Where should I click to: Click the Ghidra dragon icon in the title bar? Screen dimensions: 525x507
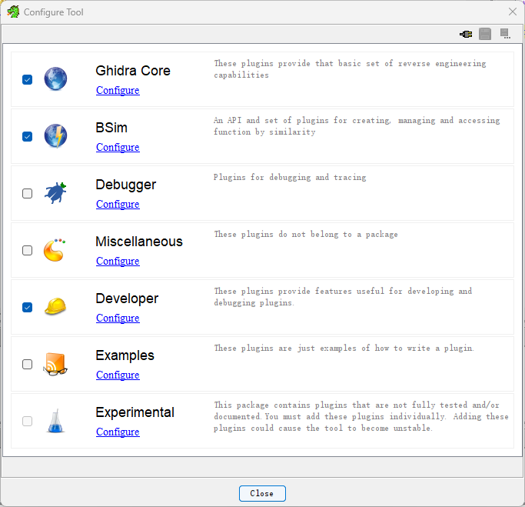pos(13,12)
